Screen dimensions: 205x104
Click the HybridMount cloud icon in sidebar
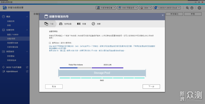click(3, 71)
